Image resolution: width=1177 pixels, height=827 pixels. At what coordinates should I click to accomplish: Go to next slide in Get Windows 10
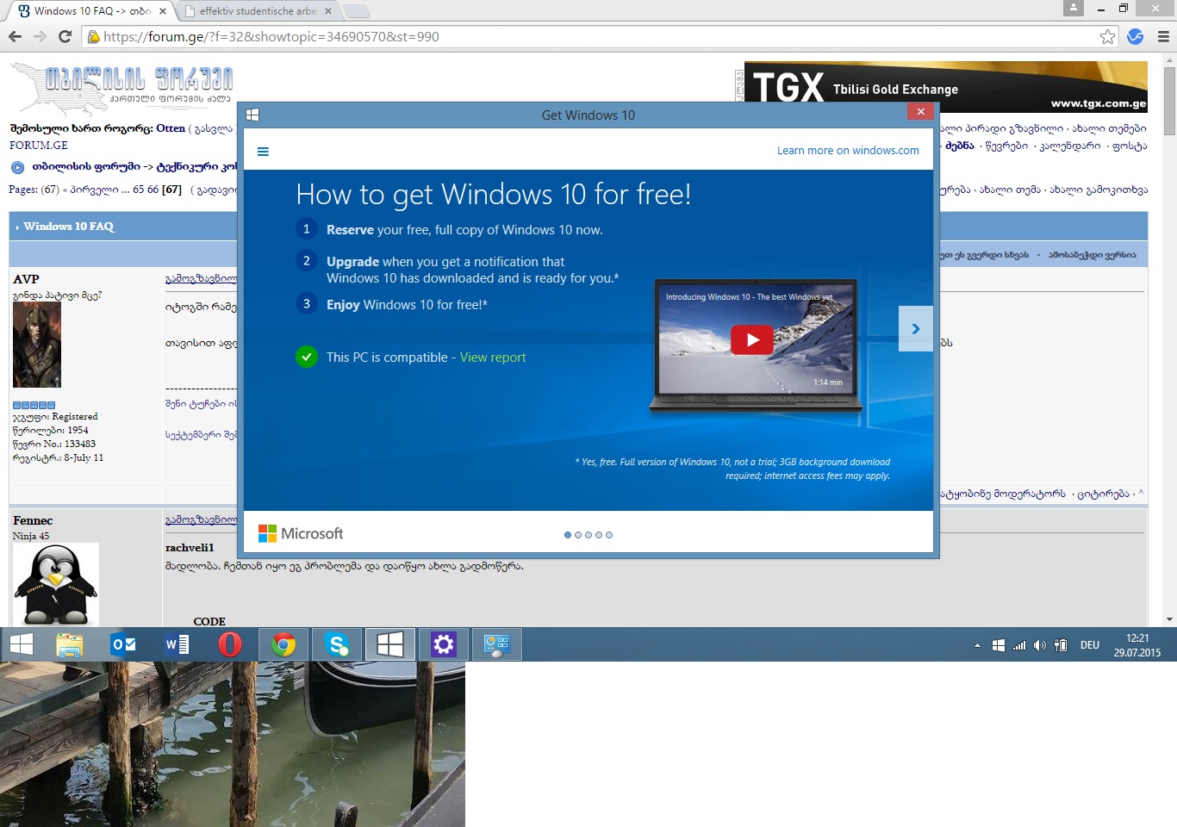915,328
